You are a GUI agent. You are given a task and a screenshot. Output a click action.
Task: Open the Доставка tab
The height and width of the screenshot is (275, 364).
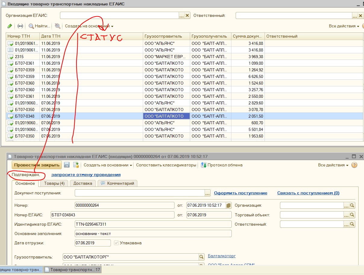[83, 183]
